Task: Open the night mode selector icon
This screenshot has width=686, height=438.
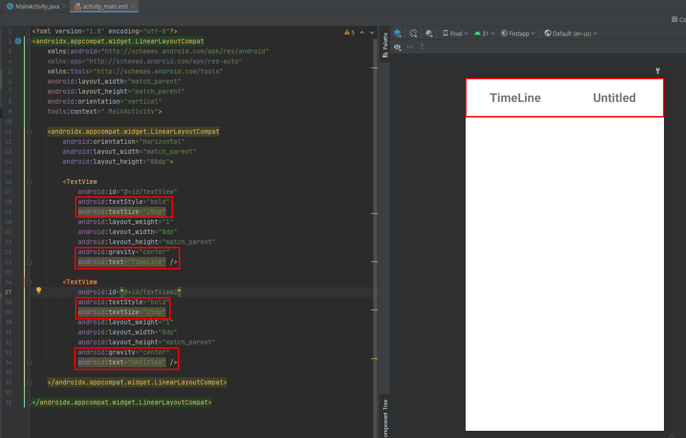Action: pos(429,33)
